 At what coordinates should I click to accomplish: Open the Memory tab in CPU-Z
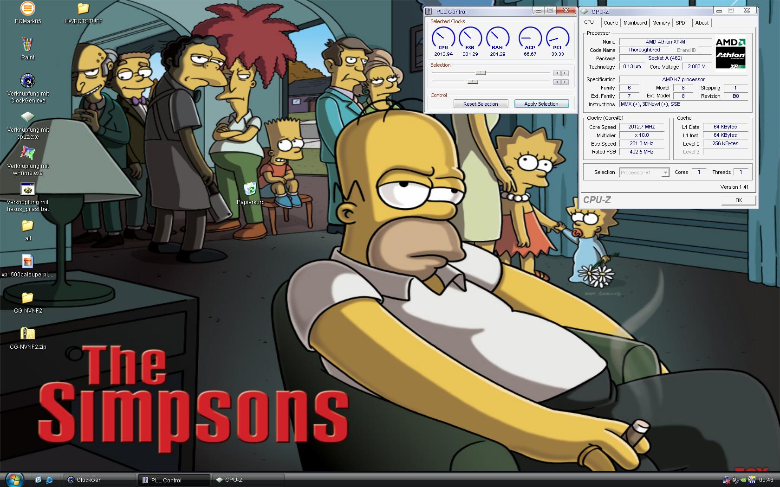pyautogui.click(x=661, y=23)
